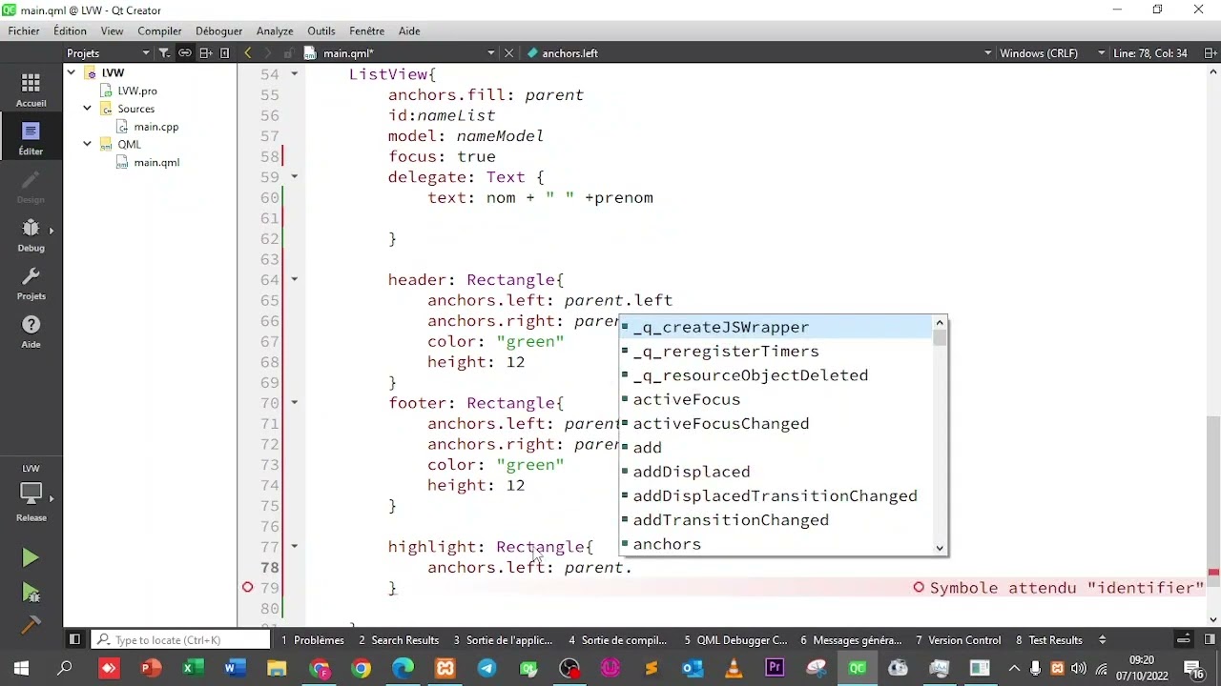The image size is (1221, 686).
Task: Open the Fenêtre menu
Action: [x=367, y=30]
